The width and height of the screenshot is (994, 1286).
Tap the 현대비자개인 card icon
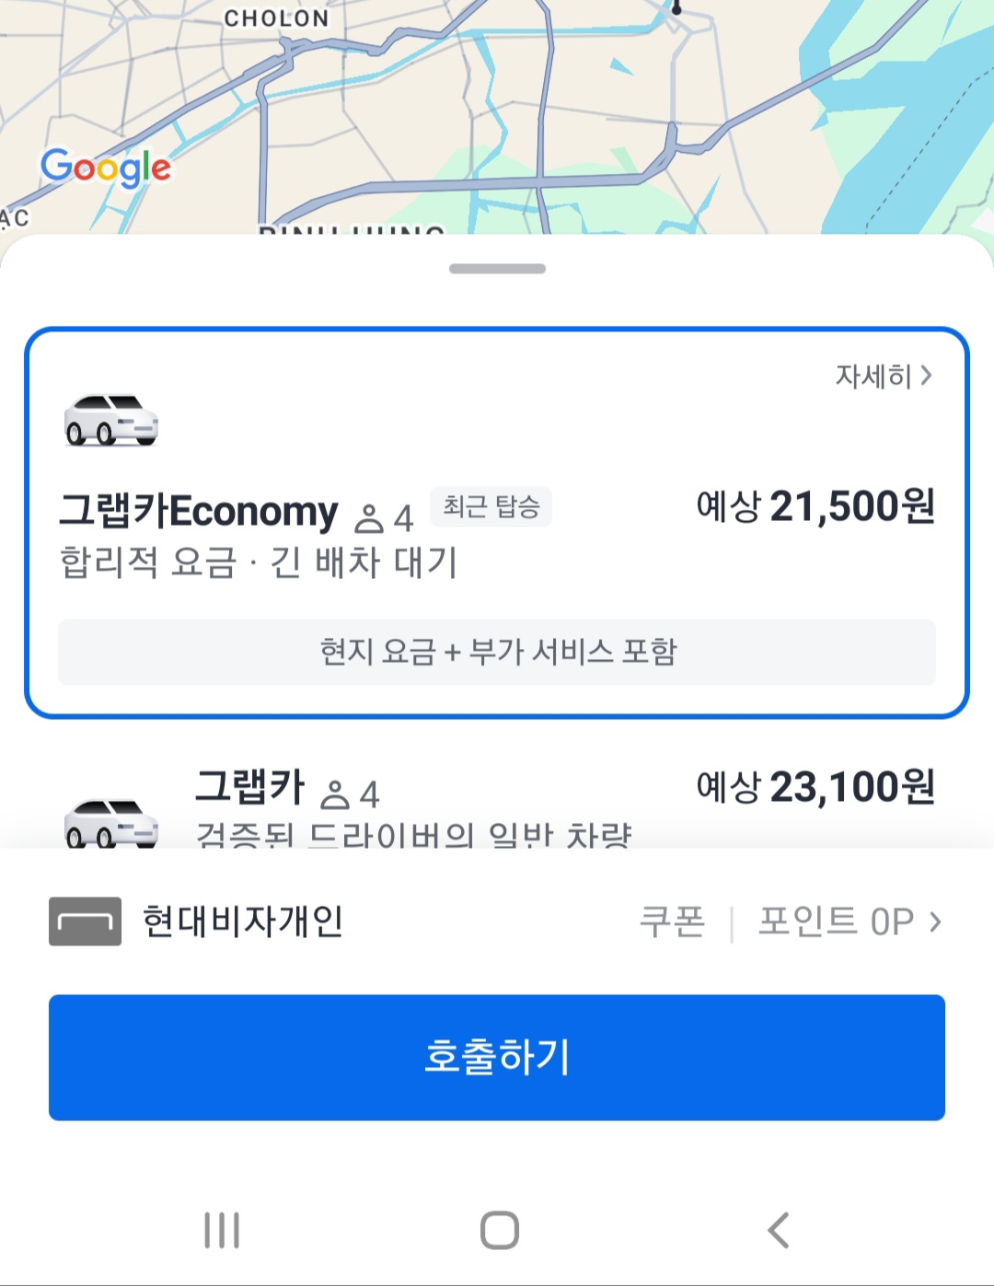pos(85,921)
